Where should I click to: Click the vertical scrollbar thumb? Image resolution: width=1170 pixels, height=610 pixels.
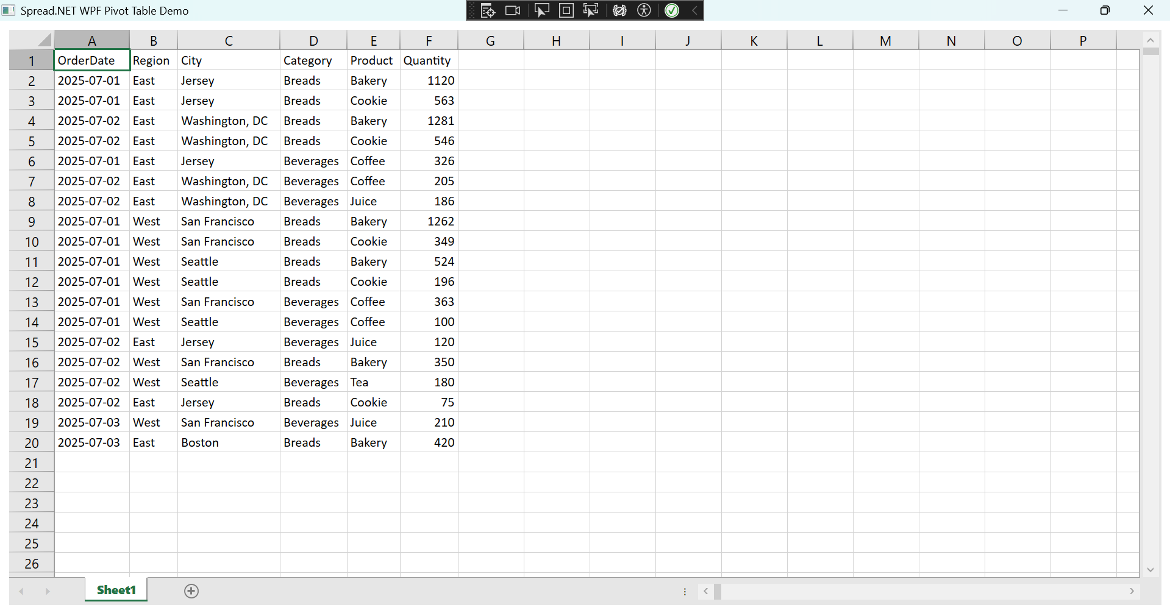1150,51
